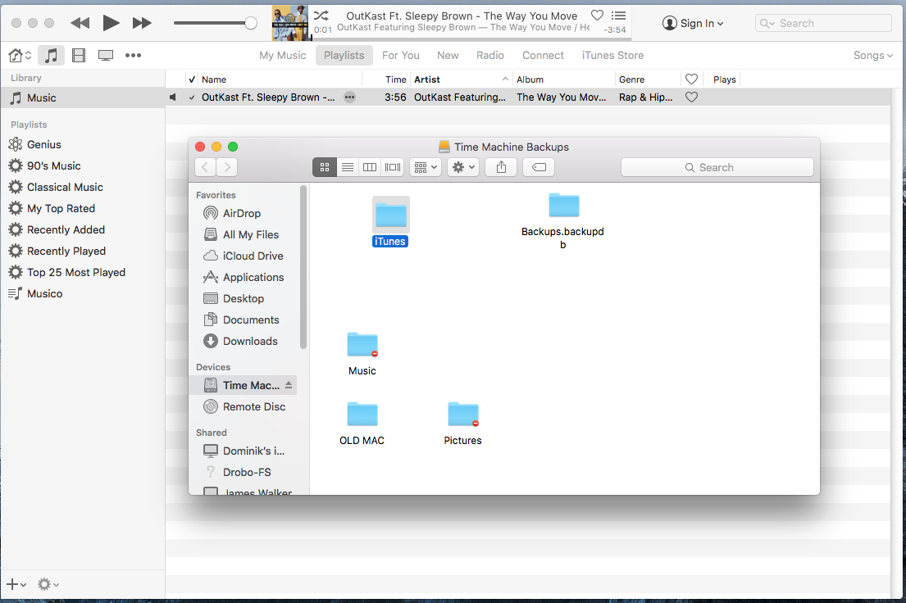Open the Sign In account dropdown
906x603 pixels.
(693, 24)
